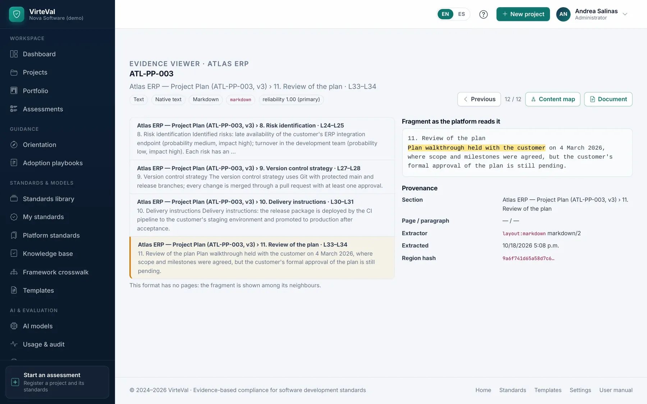Click the Templates document icon
This screenshot has height=404, width=647.
tap(14, 290)
